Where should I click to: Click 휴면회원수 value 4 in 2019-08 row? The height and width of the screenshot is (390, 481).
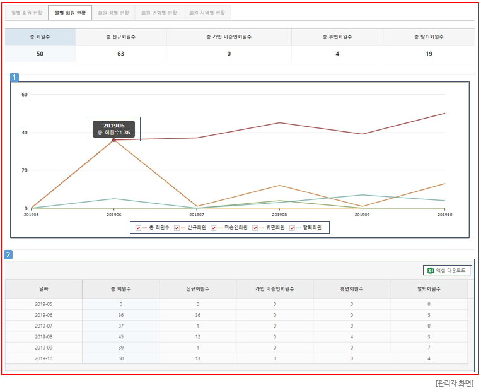click(x=352, y=337)
